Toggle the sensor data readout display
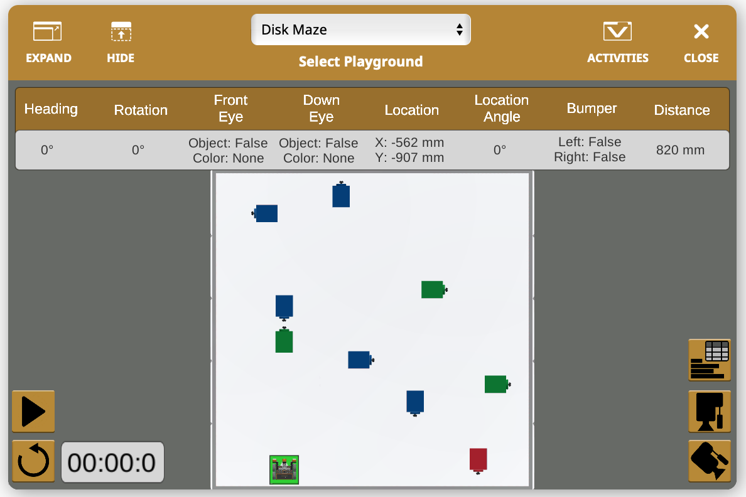The height and width of the screenshot is (497, 746). click(710, 360)
